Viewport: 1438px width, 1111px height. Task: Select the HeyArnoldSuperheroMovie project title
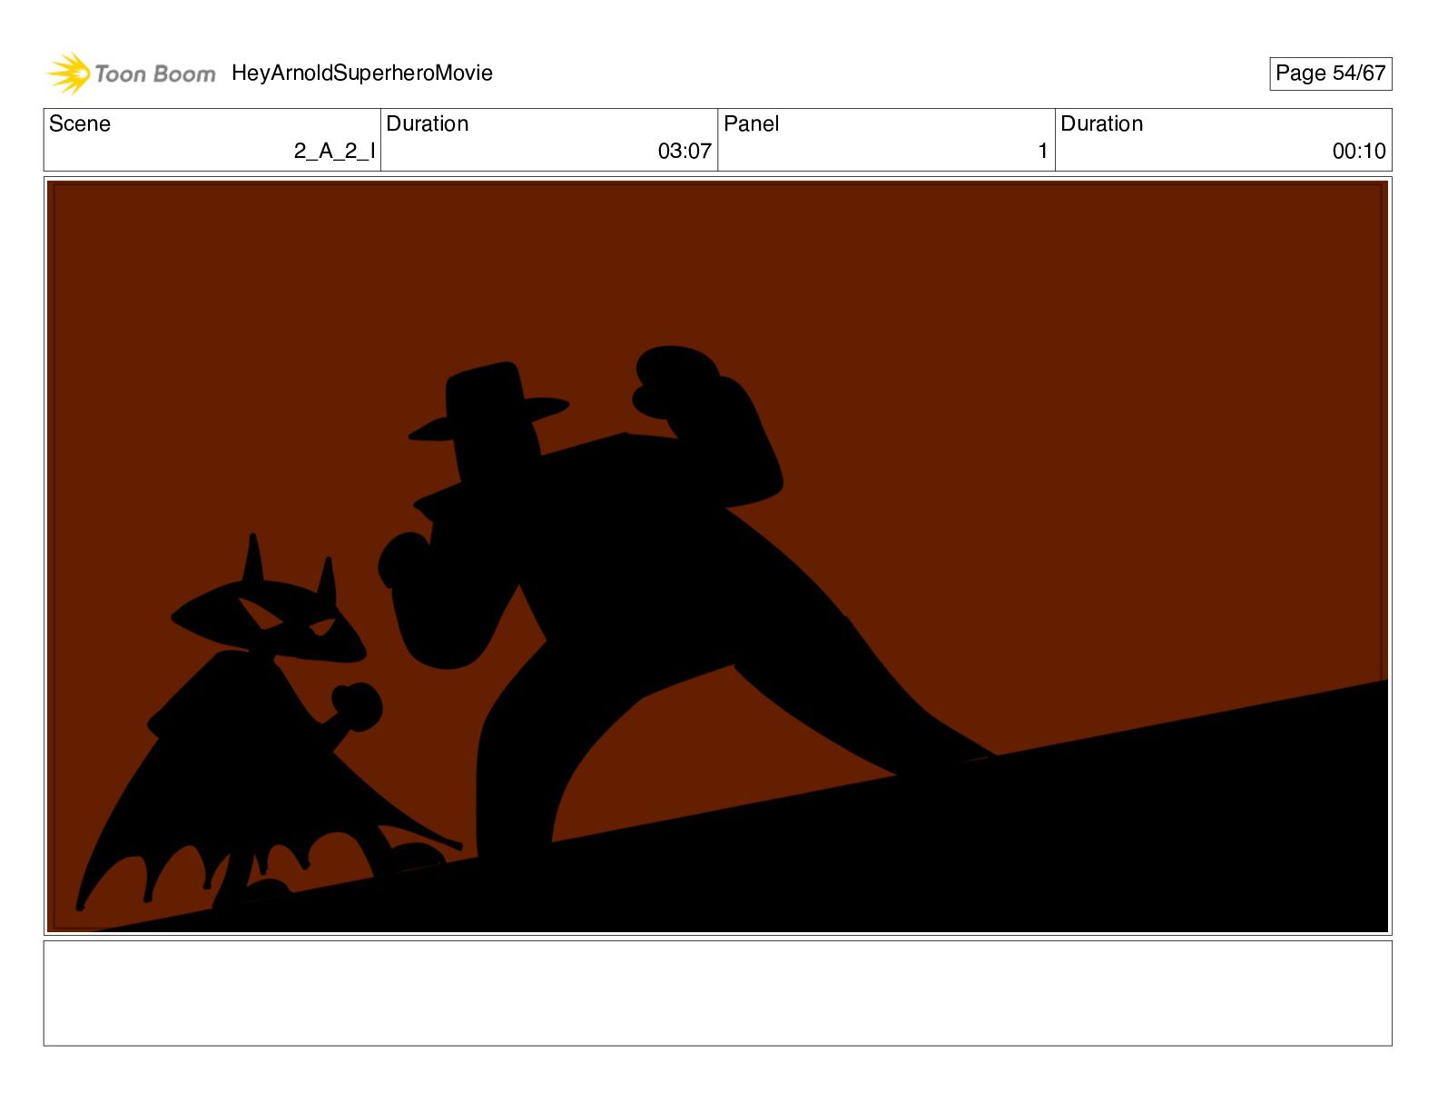(x=362, y=73)
